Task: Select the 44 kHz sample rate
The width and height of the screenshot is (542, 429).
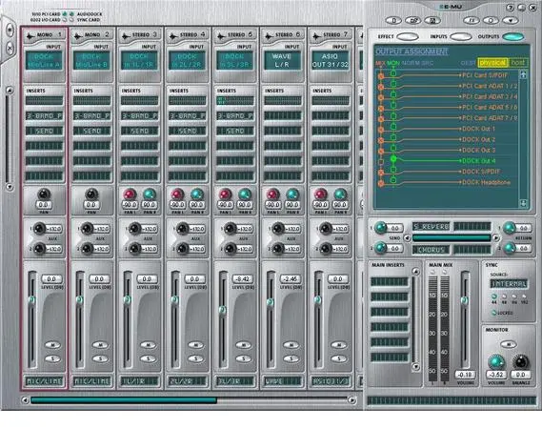Action: pos(494,296)
